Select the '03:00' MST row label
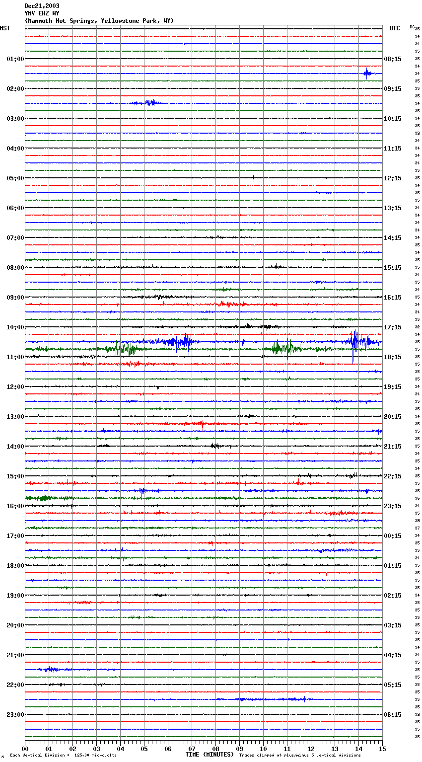Screen dimensions: 422x762 15,119
